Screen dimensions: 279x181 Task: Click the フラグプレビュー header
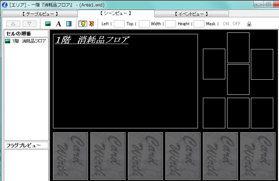[x=26, y=145]
